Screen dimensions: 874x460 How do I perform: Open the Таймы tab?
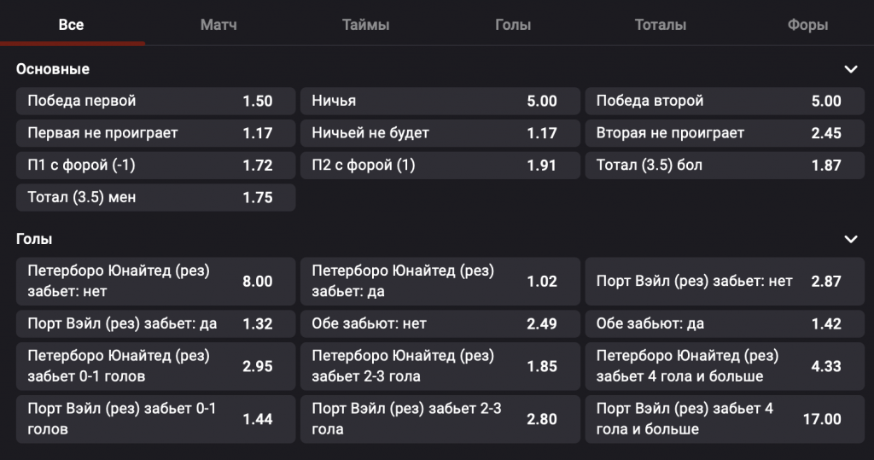pos(365,25)
